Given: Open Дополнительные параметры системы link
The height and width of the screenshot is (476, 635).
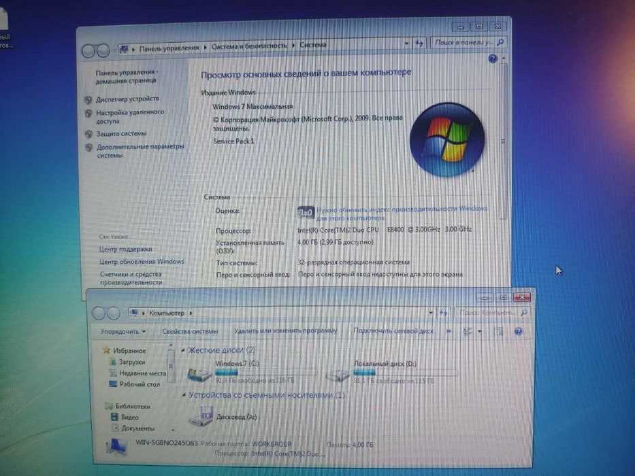Looking at the screenshot, I should 140,150.
